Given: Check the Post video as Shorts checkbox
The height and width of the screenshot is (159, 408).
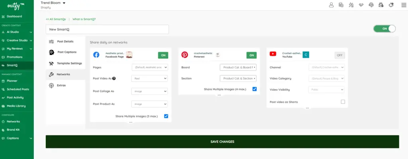Looking at the screenshot, I should tap(343, 102).
